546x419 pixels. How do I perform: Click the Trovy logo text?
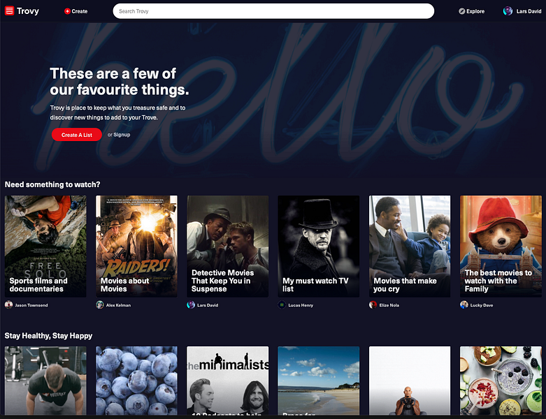[x=28, y=11]
